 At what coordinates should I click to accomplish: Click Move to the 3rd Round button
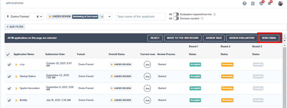pos(183,38)
